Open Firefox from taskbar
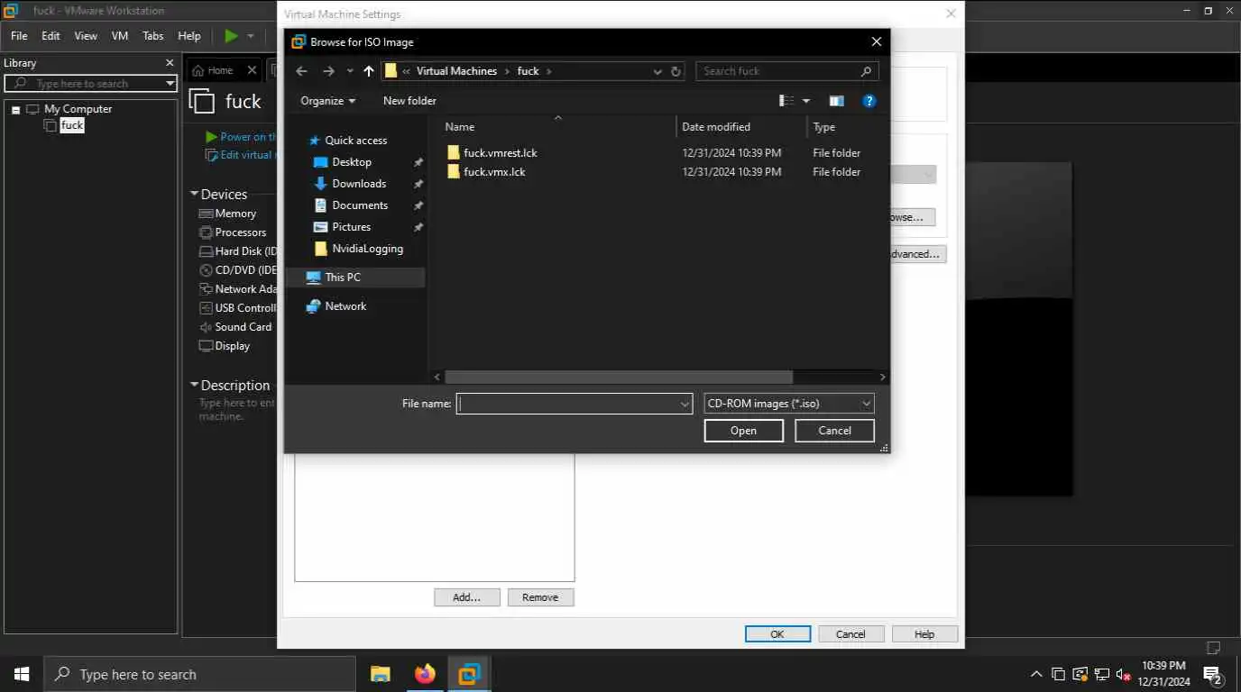Image resolution: width=1241 pixels, height=692 pixels. pyautogui.click(x=425, y=674)
